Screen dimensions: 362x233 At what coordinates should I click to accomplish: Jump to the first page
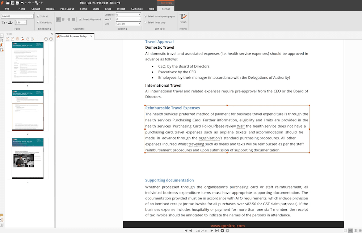coord(186,230)
